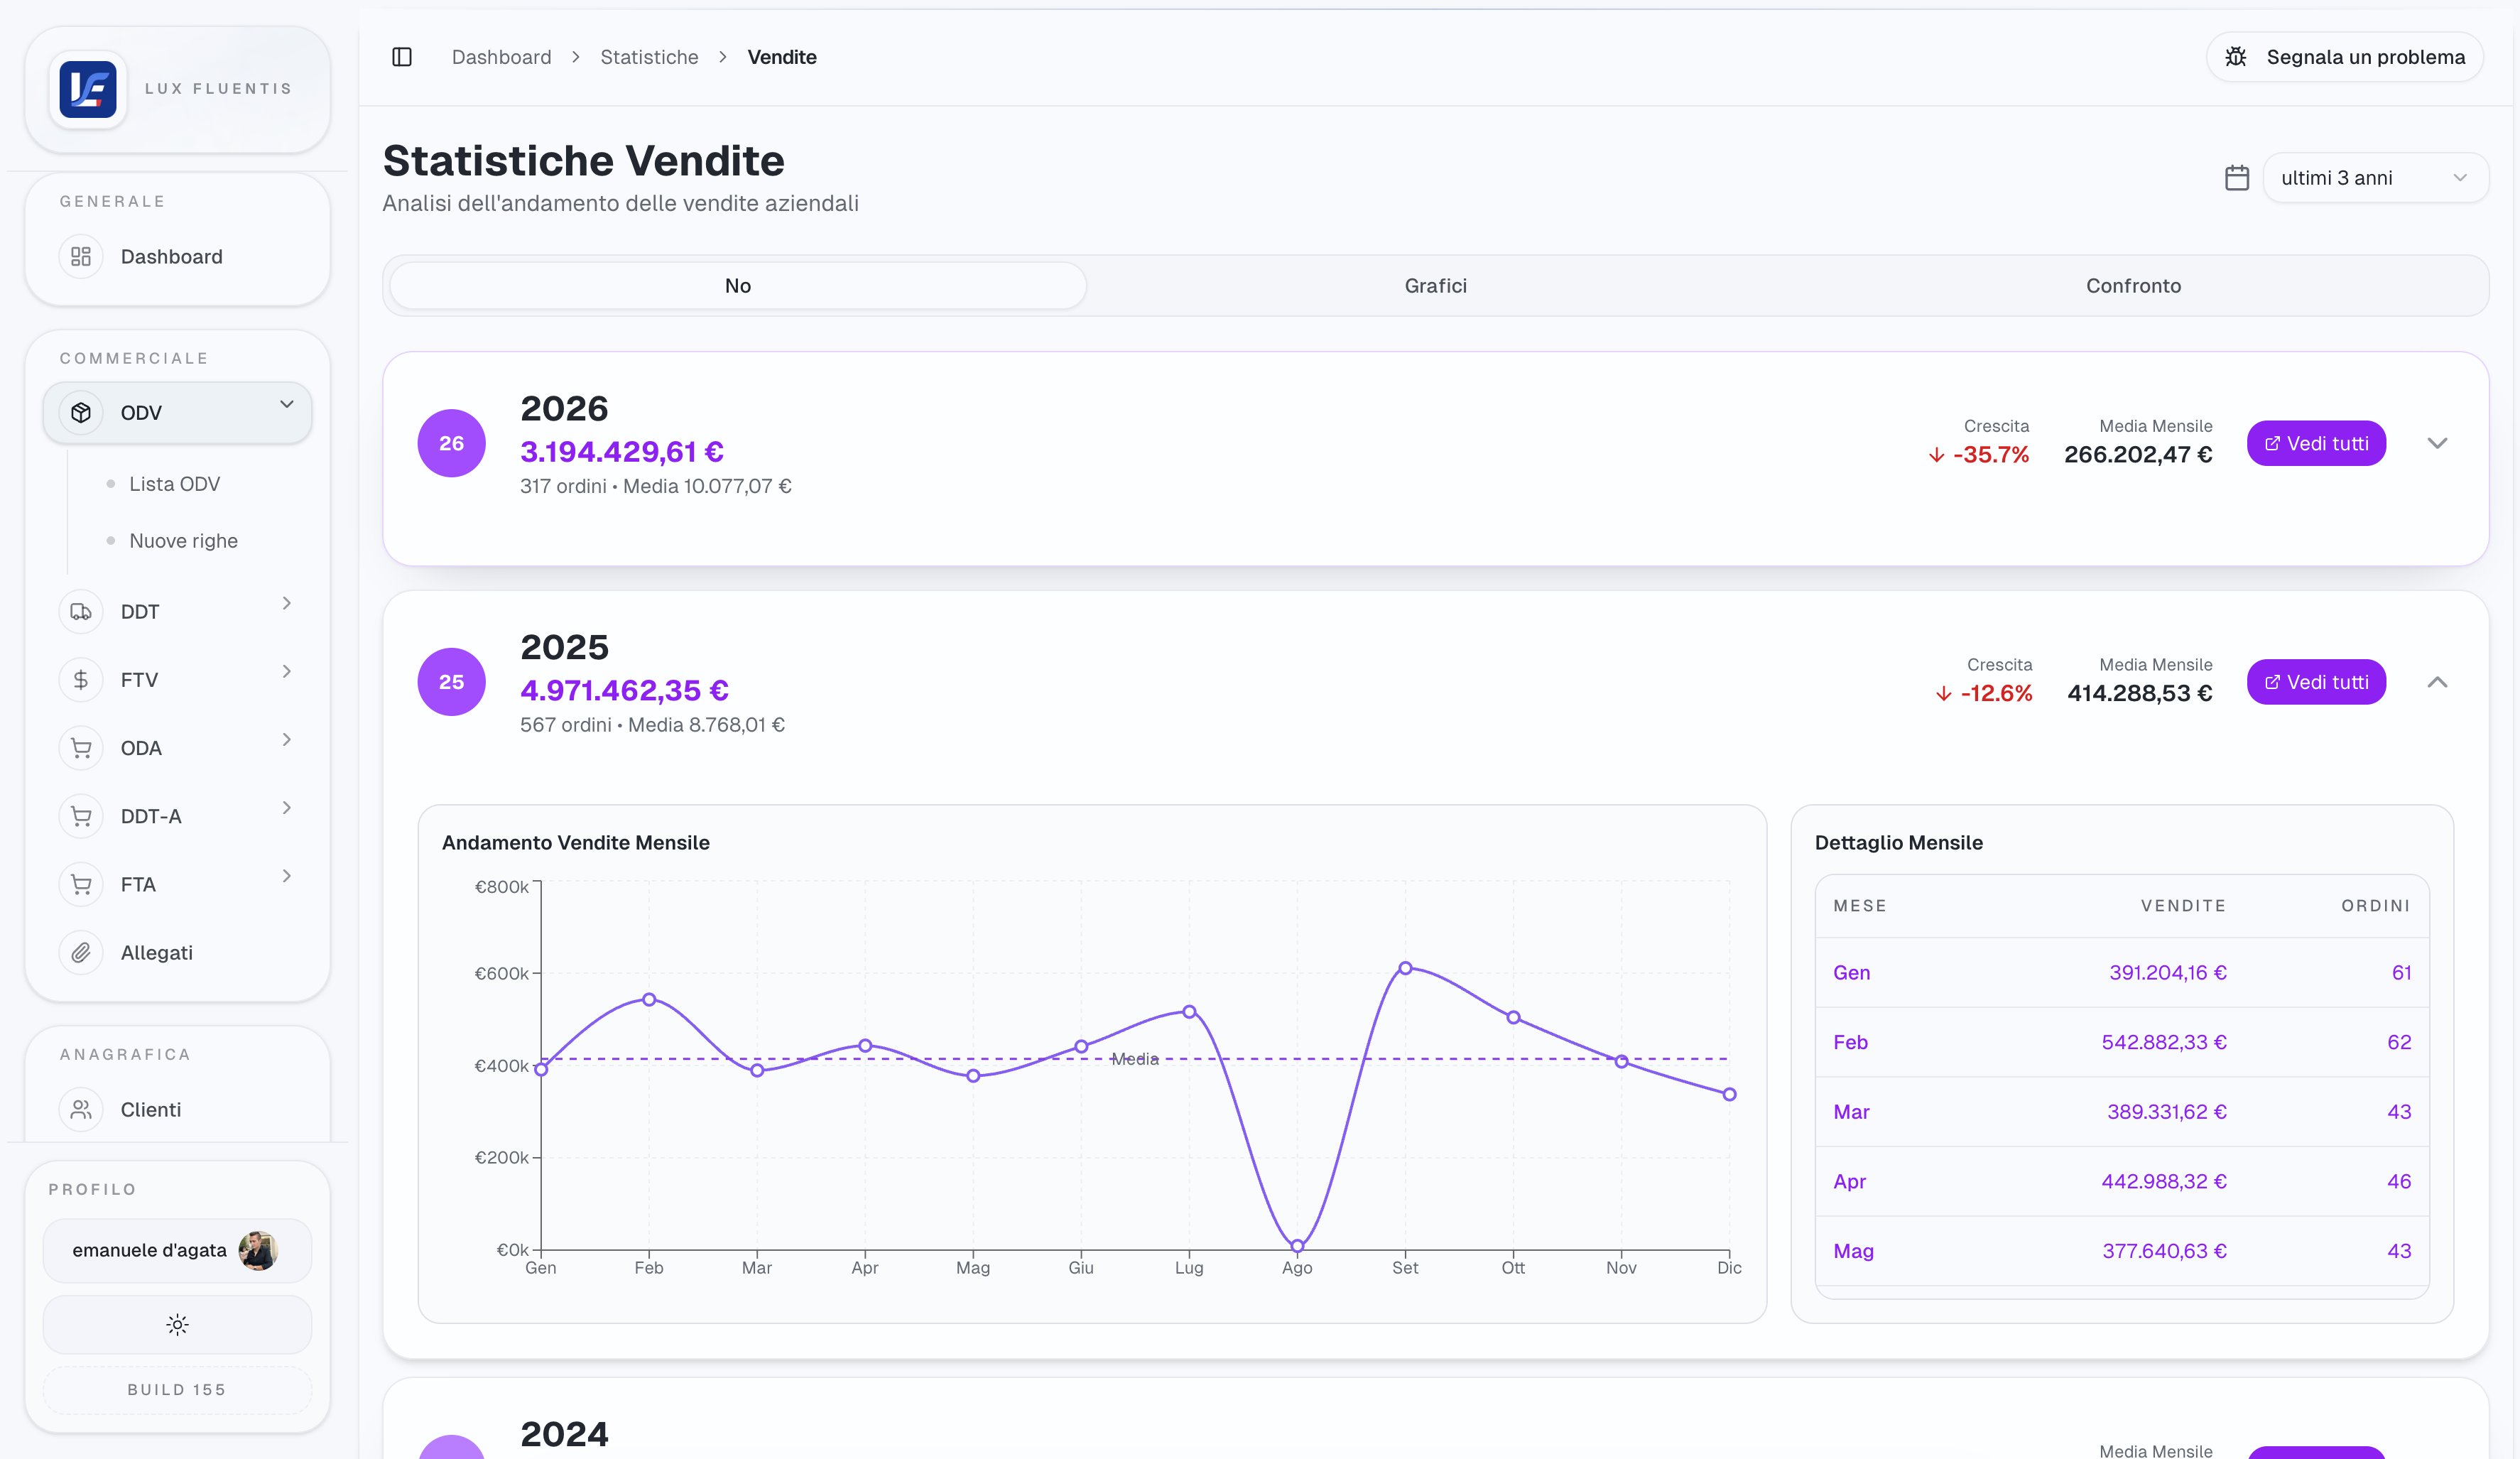The image size is (2520, 1459).
Task: Expand the FTA submenu chevron
Action: 287,876
